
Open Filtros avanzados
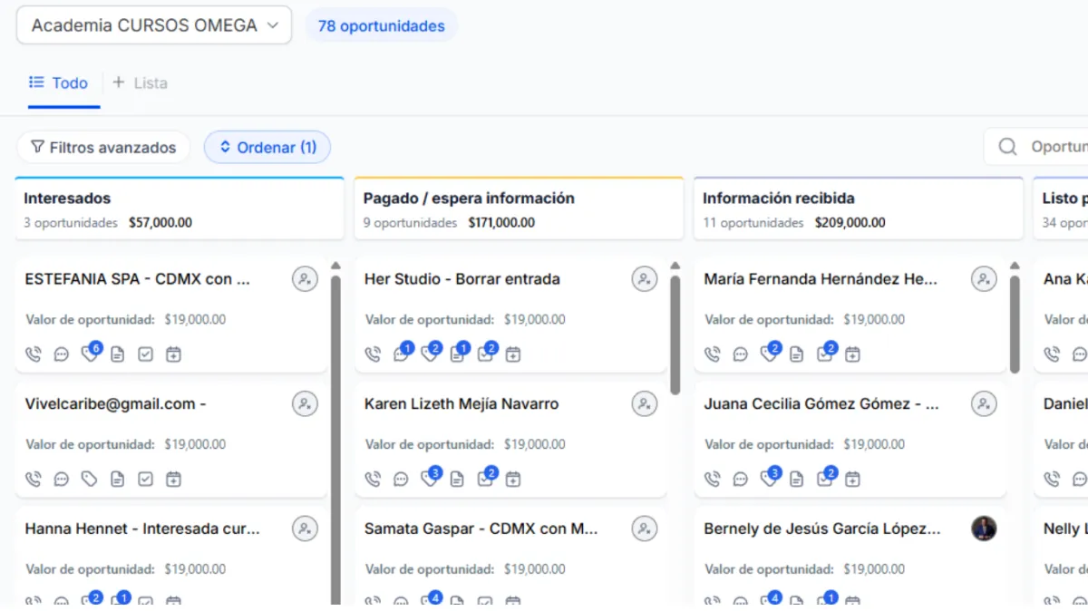[x=103, y=147]
